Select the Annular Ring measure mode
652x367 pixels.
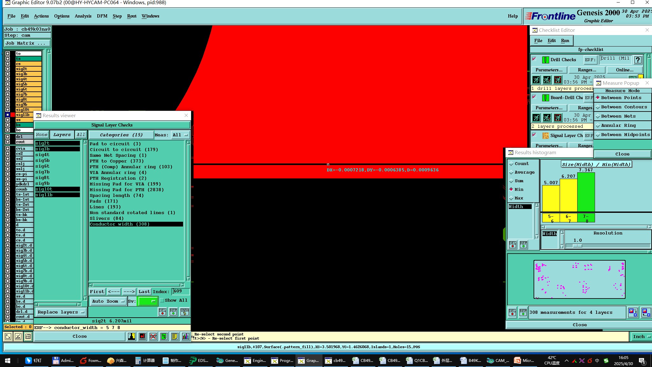point(622,126)
